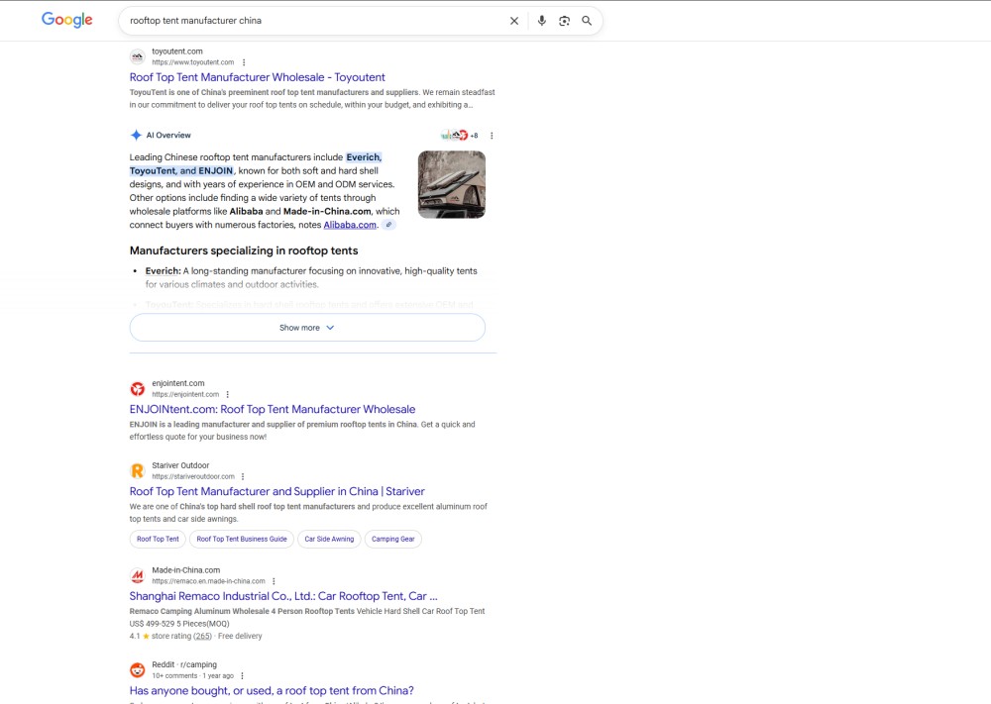This screenshot has height=704, width=991.
Task: Select the Camping Gear chip under Stariver result
Action: pyautogui.click(x=394, y=539)
